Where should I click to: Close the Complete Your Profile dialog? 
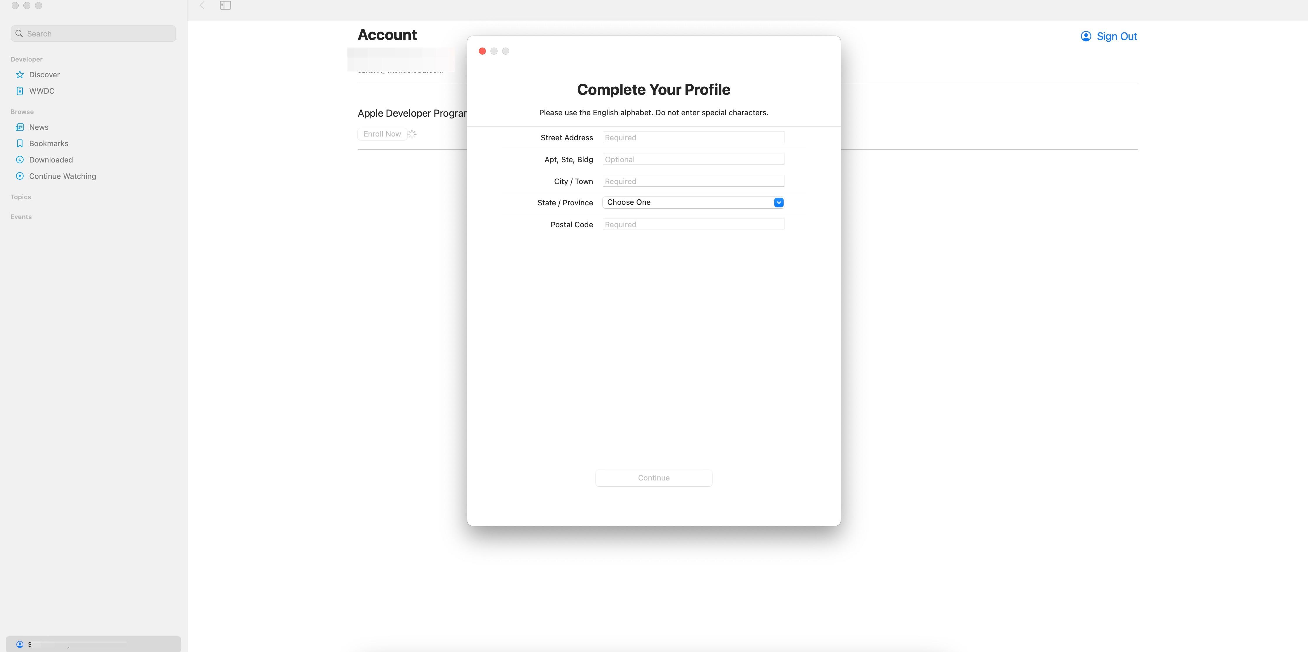(482, 51)
